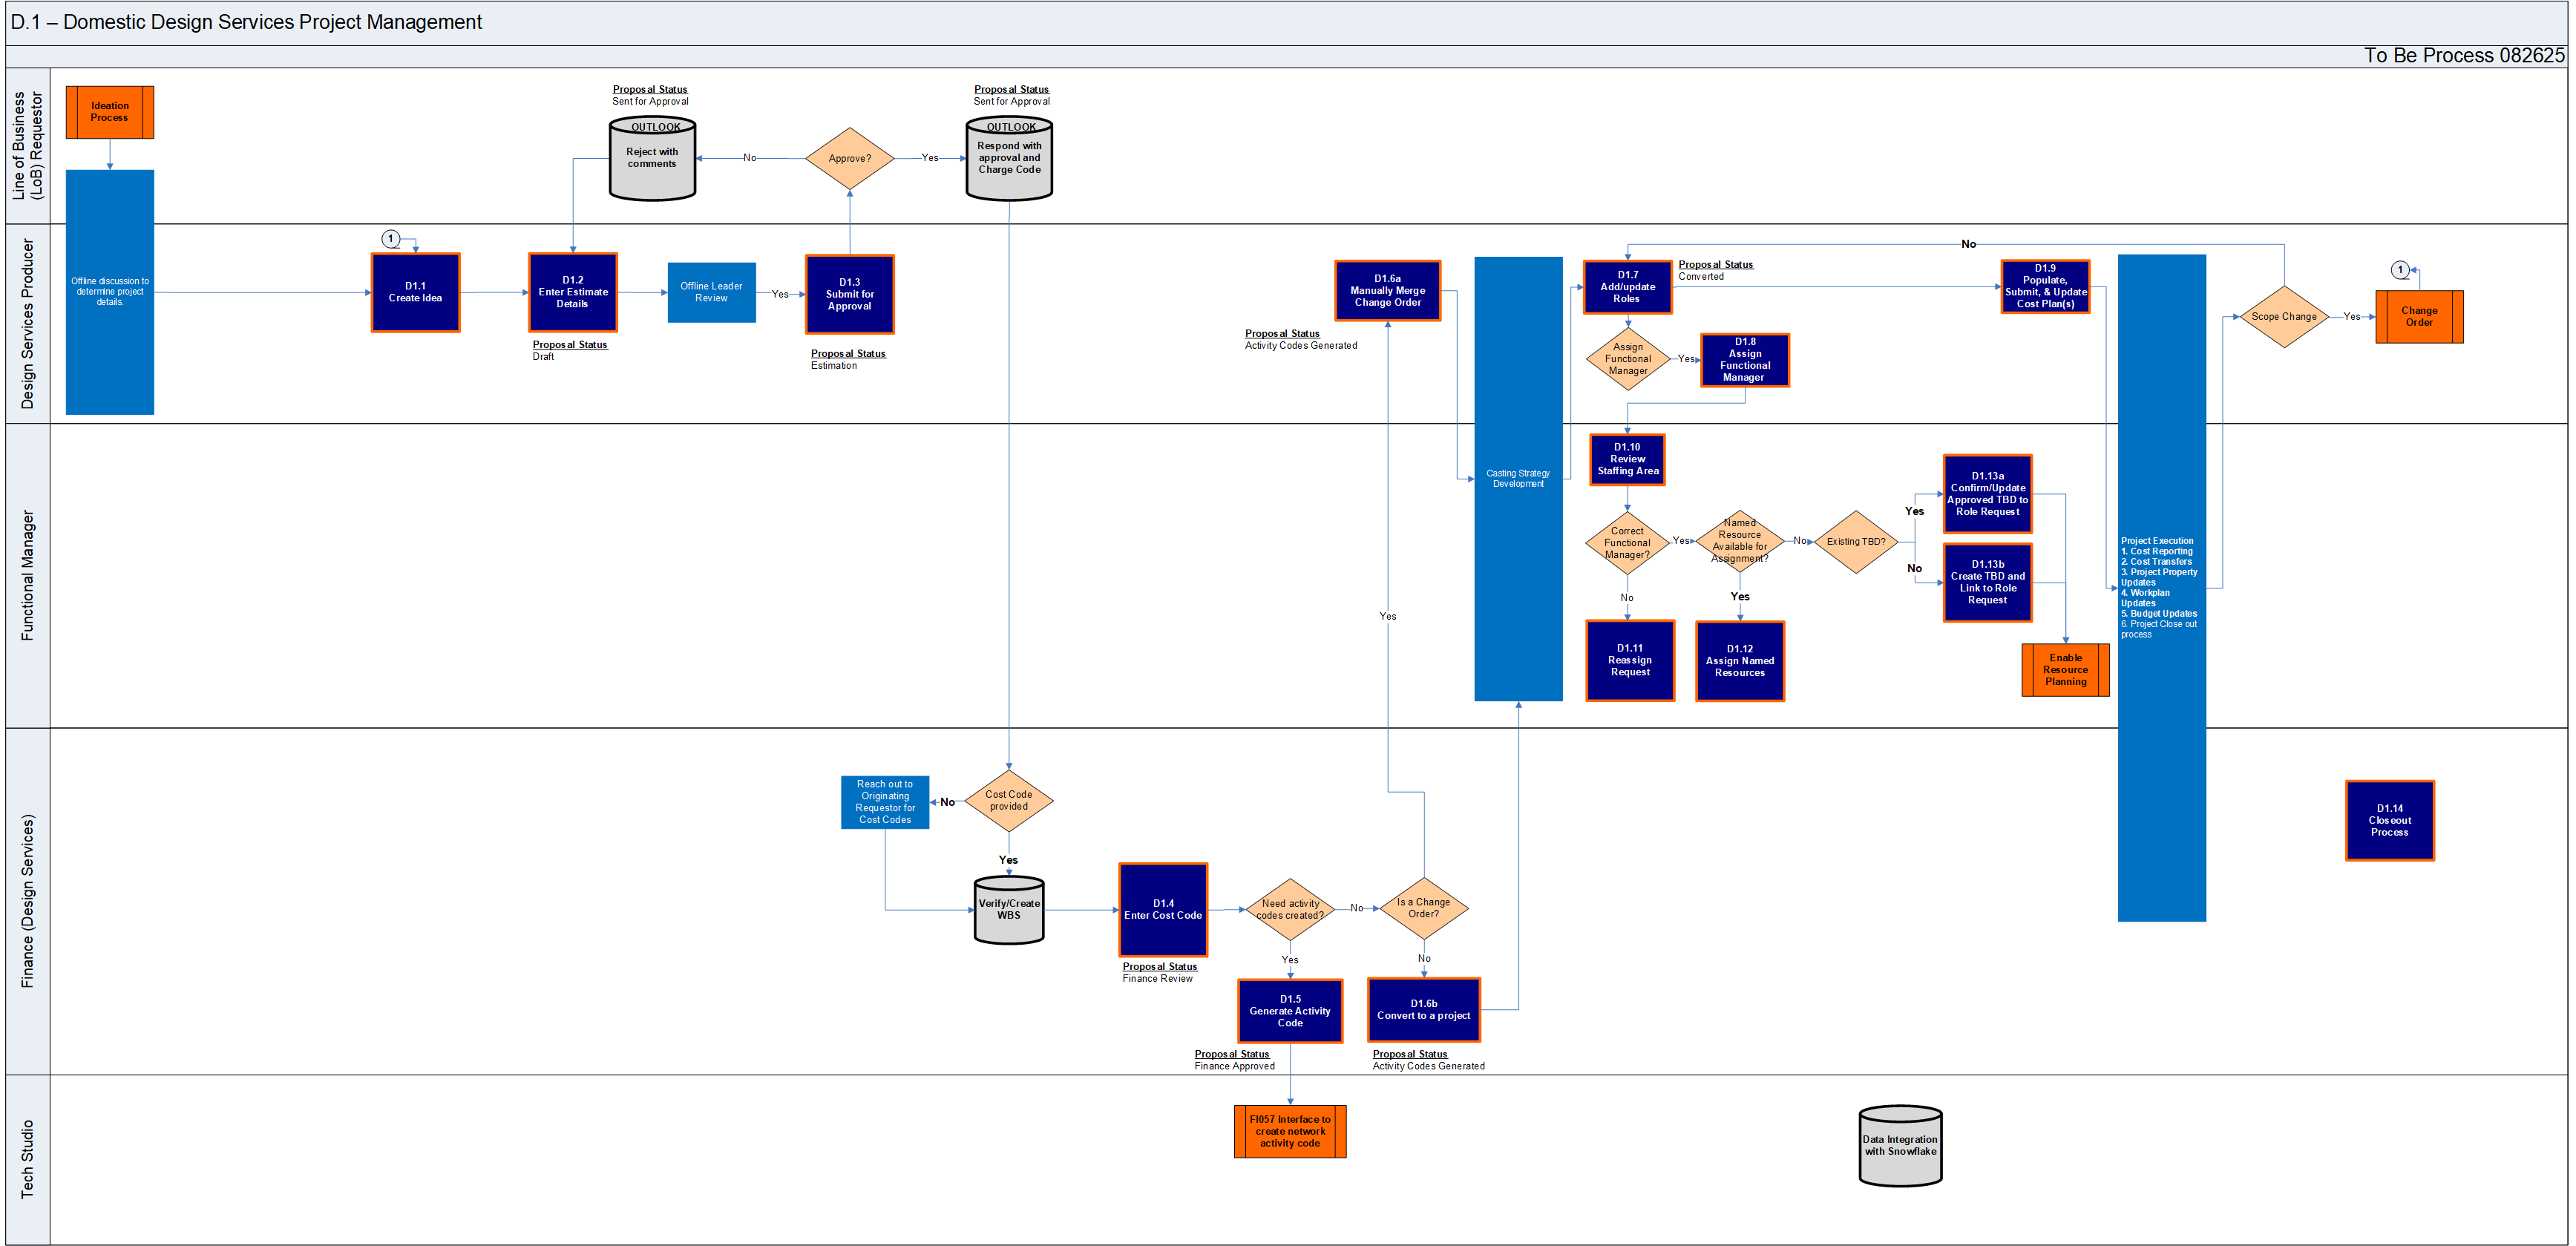Select the D1.12 Assign Named Resources step
The image size is (2576, 1246).
click(1739, 661)
